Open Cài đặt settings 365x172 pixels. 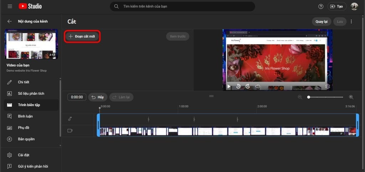pos(31,155)
